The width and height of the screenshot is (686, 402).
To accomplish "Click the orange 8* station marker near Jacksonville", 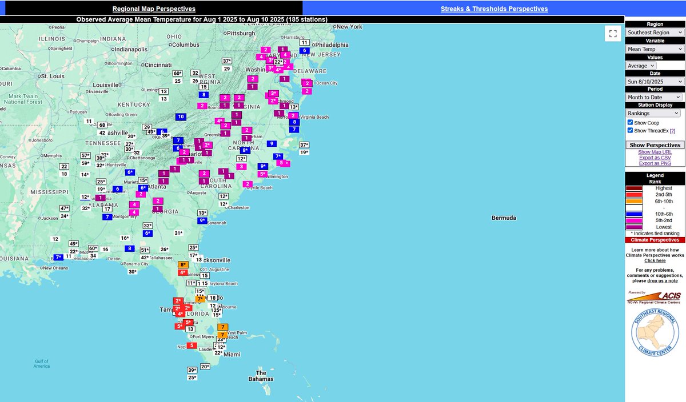I will [183, 264].
